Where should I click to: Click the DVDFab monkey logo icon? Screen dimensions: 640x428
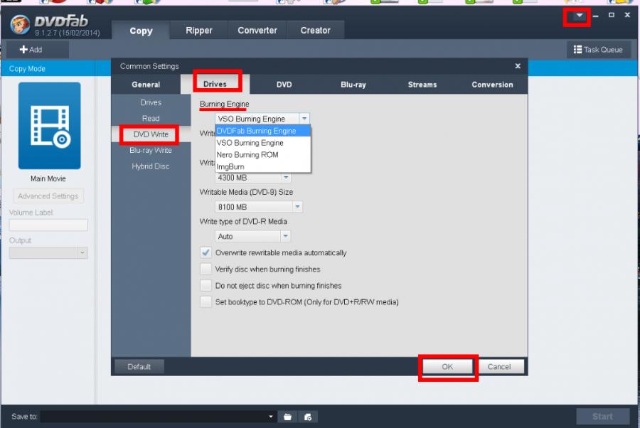click(20, 24)
